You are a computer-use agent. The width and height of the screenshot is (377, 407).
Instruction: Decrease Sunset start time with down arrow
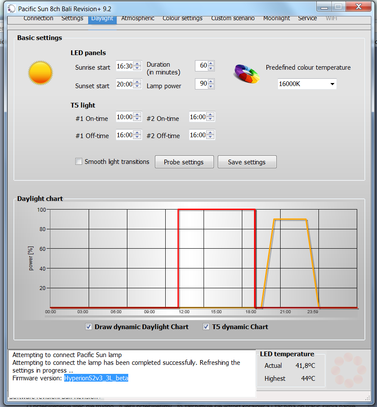click(x=137, y=86)
